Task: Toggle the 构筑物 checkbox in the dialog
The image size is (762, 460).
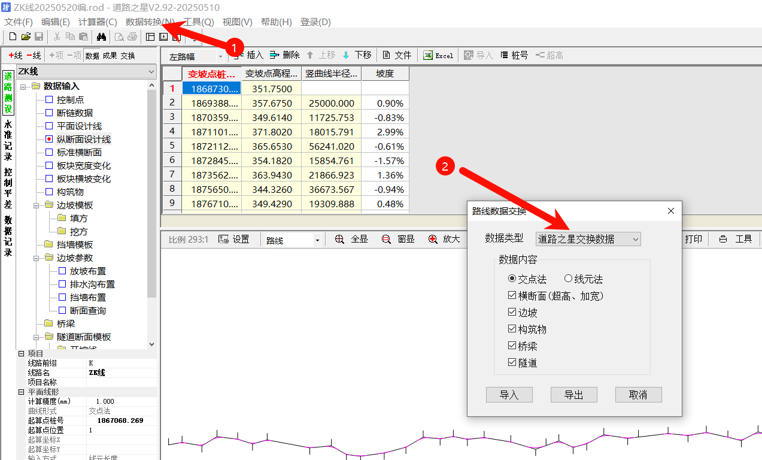Action: click(512, 329)
